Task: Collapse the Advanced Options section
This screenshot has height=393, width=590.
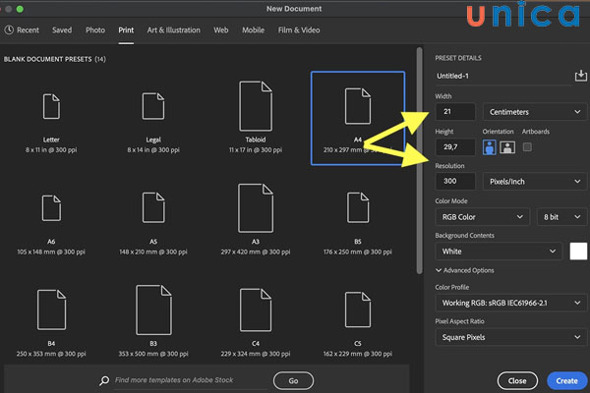Action: pyautogui.click(x=440, y=270)
